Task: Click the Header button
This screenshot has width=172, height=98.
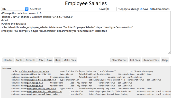Action: click(8, 60)
